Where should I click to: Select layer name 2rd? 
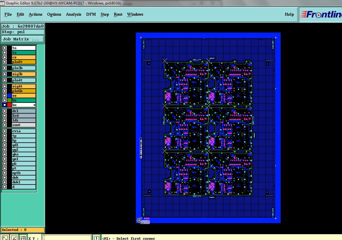[24, 116]
